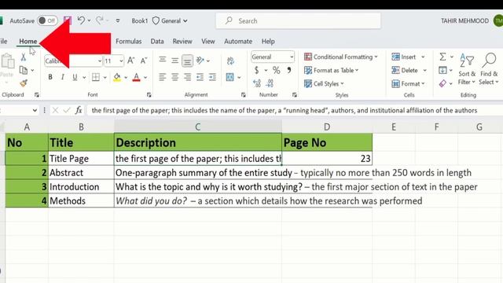Open the Find & Select menu
The image size is (503, 283).
(x=489, y=69)
